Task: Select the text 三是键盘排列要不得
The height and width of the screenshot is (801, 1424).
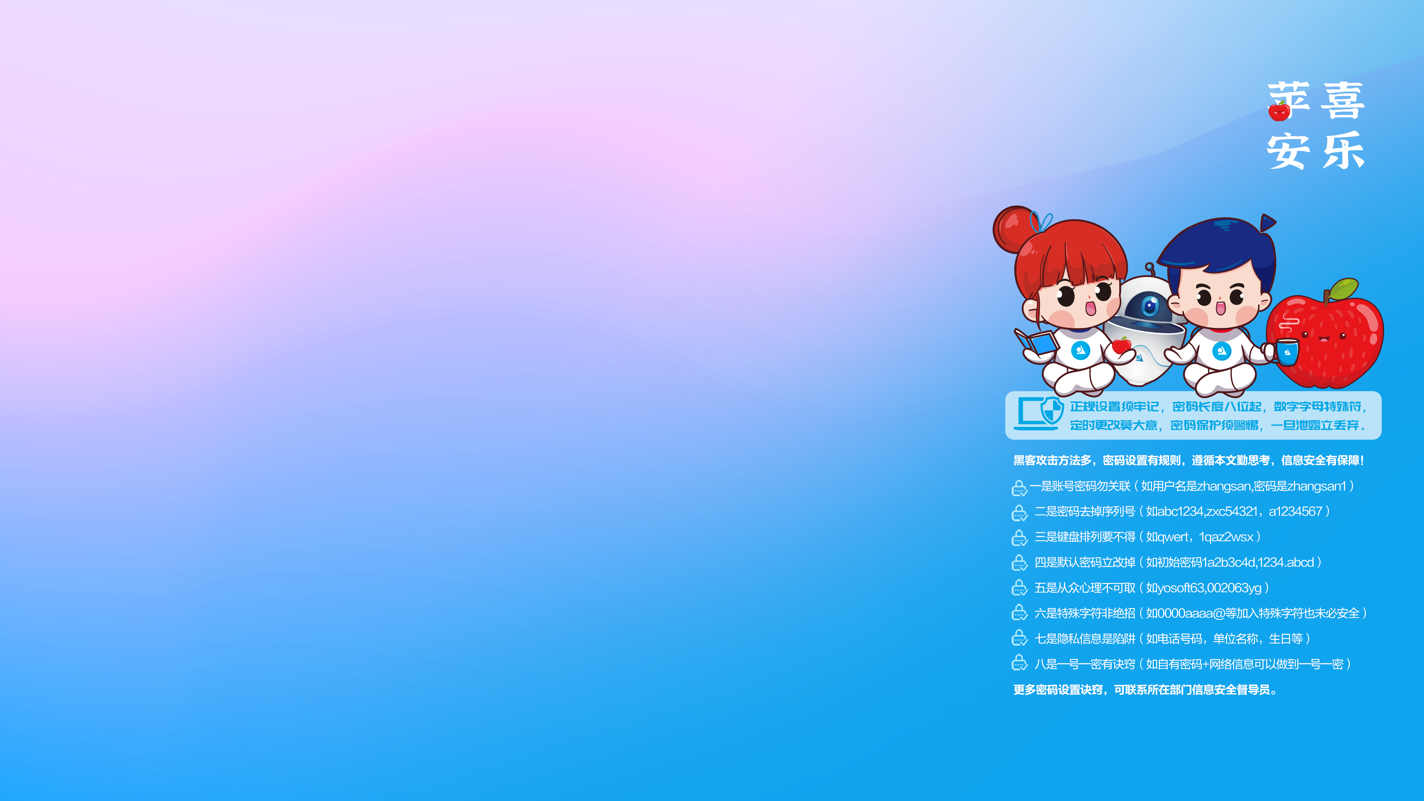Action: 1085,537
